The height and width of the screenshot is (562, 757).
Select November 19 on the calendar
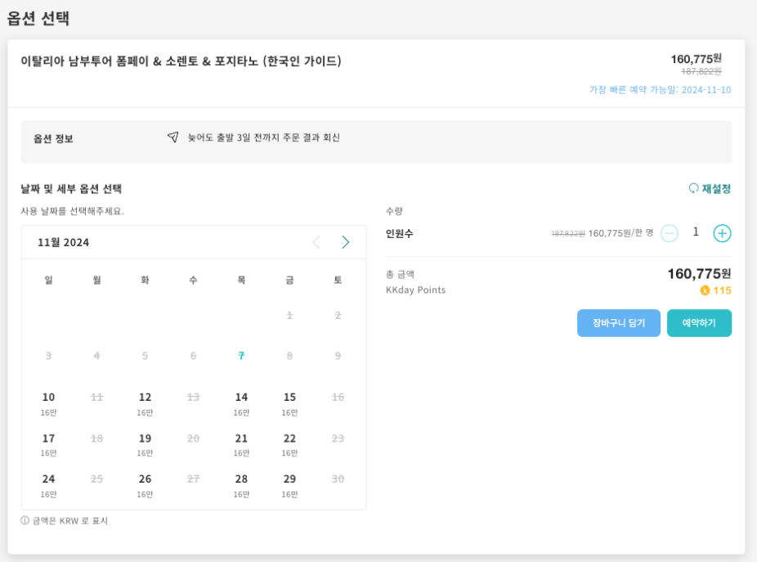[x=145, y=444]
